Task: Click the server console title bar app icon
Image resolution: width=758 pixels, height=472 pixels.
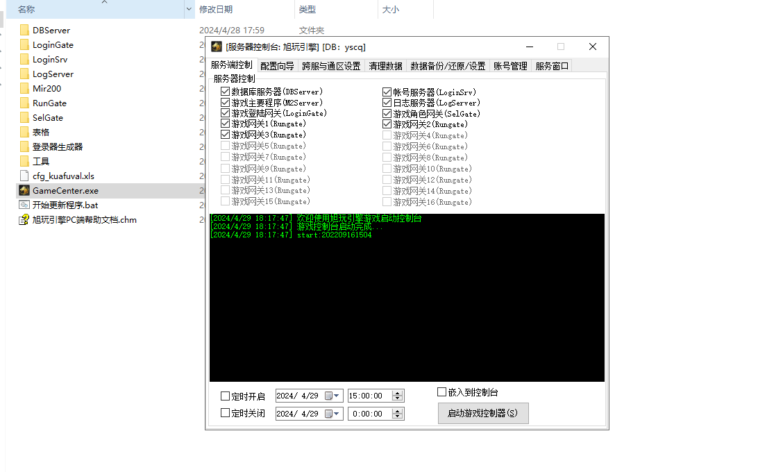Action: (x=217, y=47)
